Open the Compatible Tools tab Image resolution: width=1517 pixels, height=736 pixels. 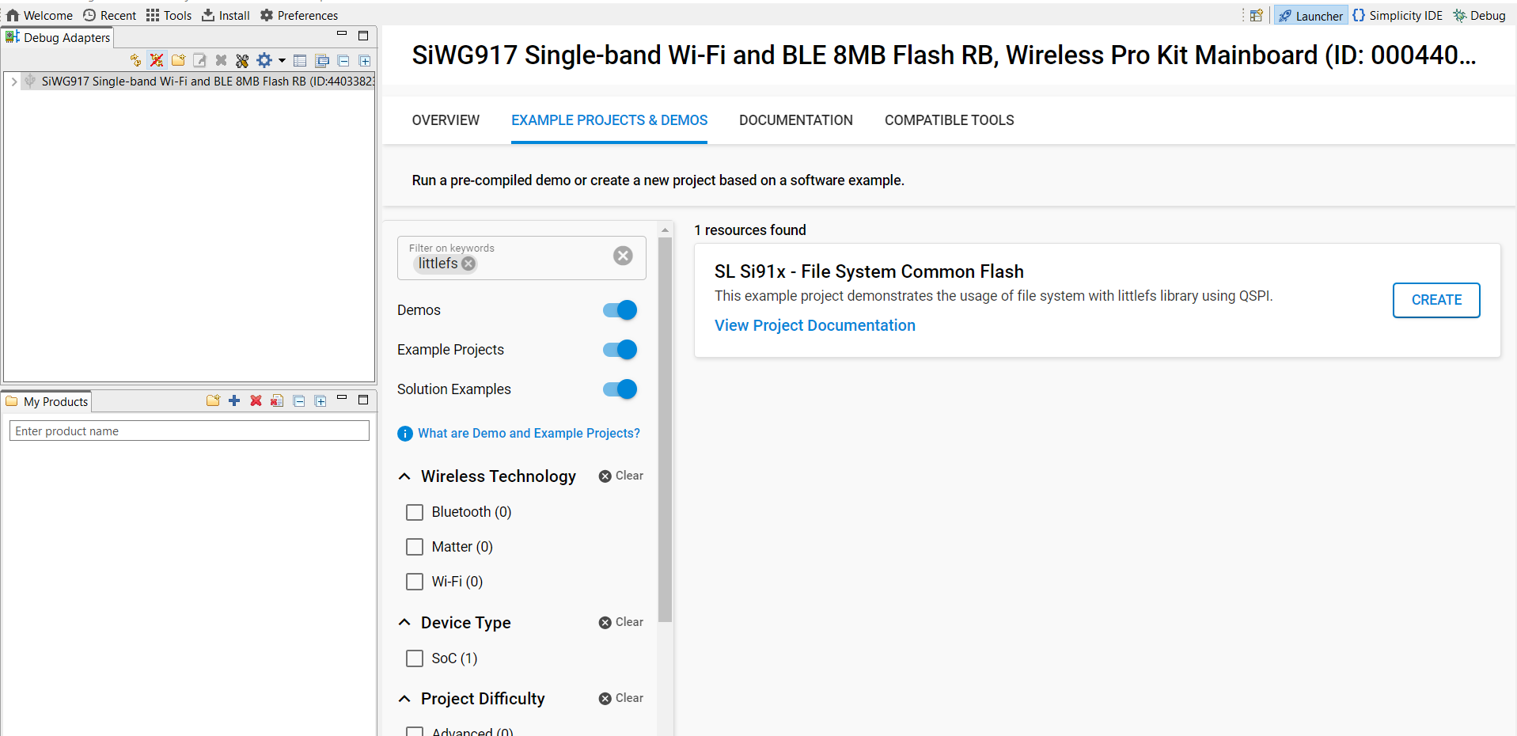[x=949, y=120]
